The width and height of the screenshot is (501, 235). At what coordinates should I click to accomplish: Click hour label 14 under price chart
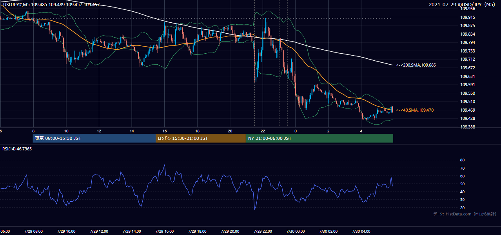coord(132,131)
